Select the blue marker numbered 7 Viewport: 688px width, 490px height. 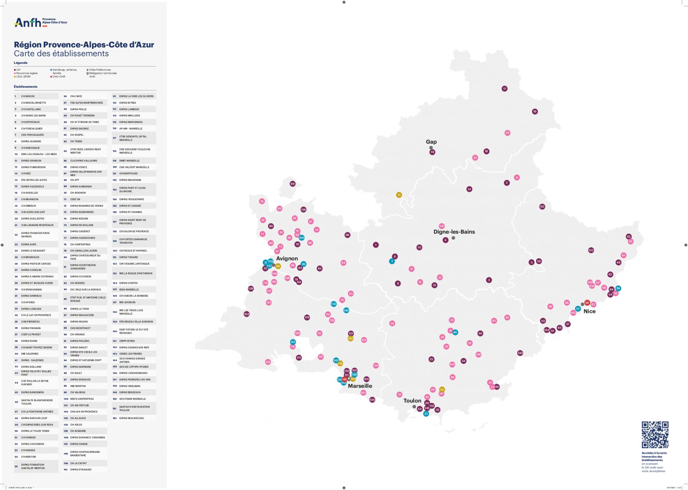click(x=392, y=261)
